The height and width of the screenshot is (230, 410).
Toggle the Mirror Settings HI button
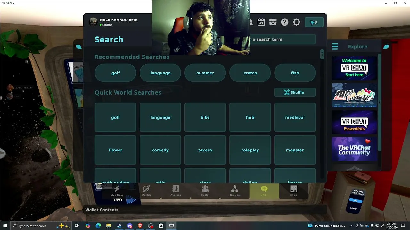[x=356, y=201]
